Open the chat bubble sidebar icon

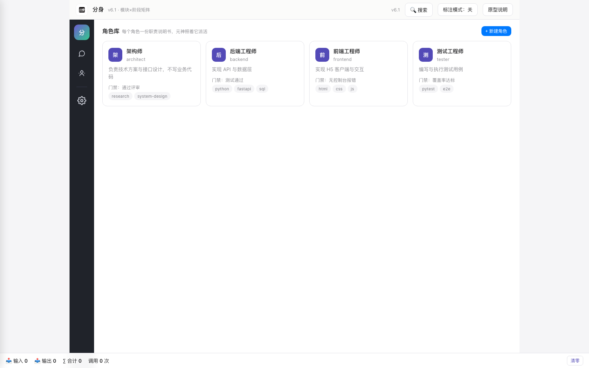pyautogui.click(x=82, y=54)
